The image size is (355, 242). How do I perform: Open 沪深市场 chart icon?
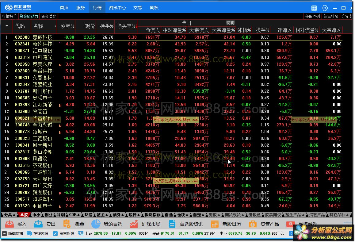134,224
